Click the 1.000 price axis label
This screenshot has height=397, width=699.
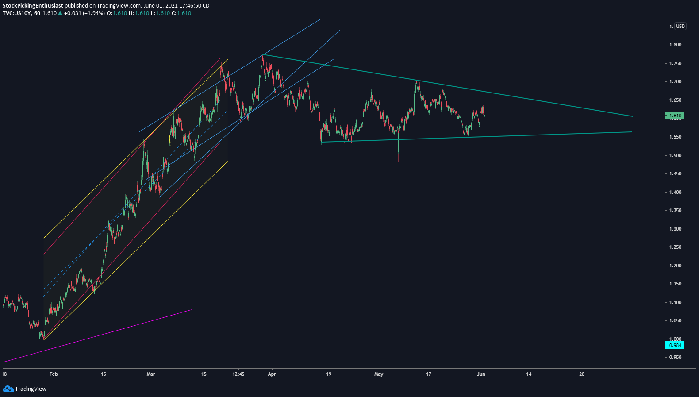675,339
